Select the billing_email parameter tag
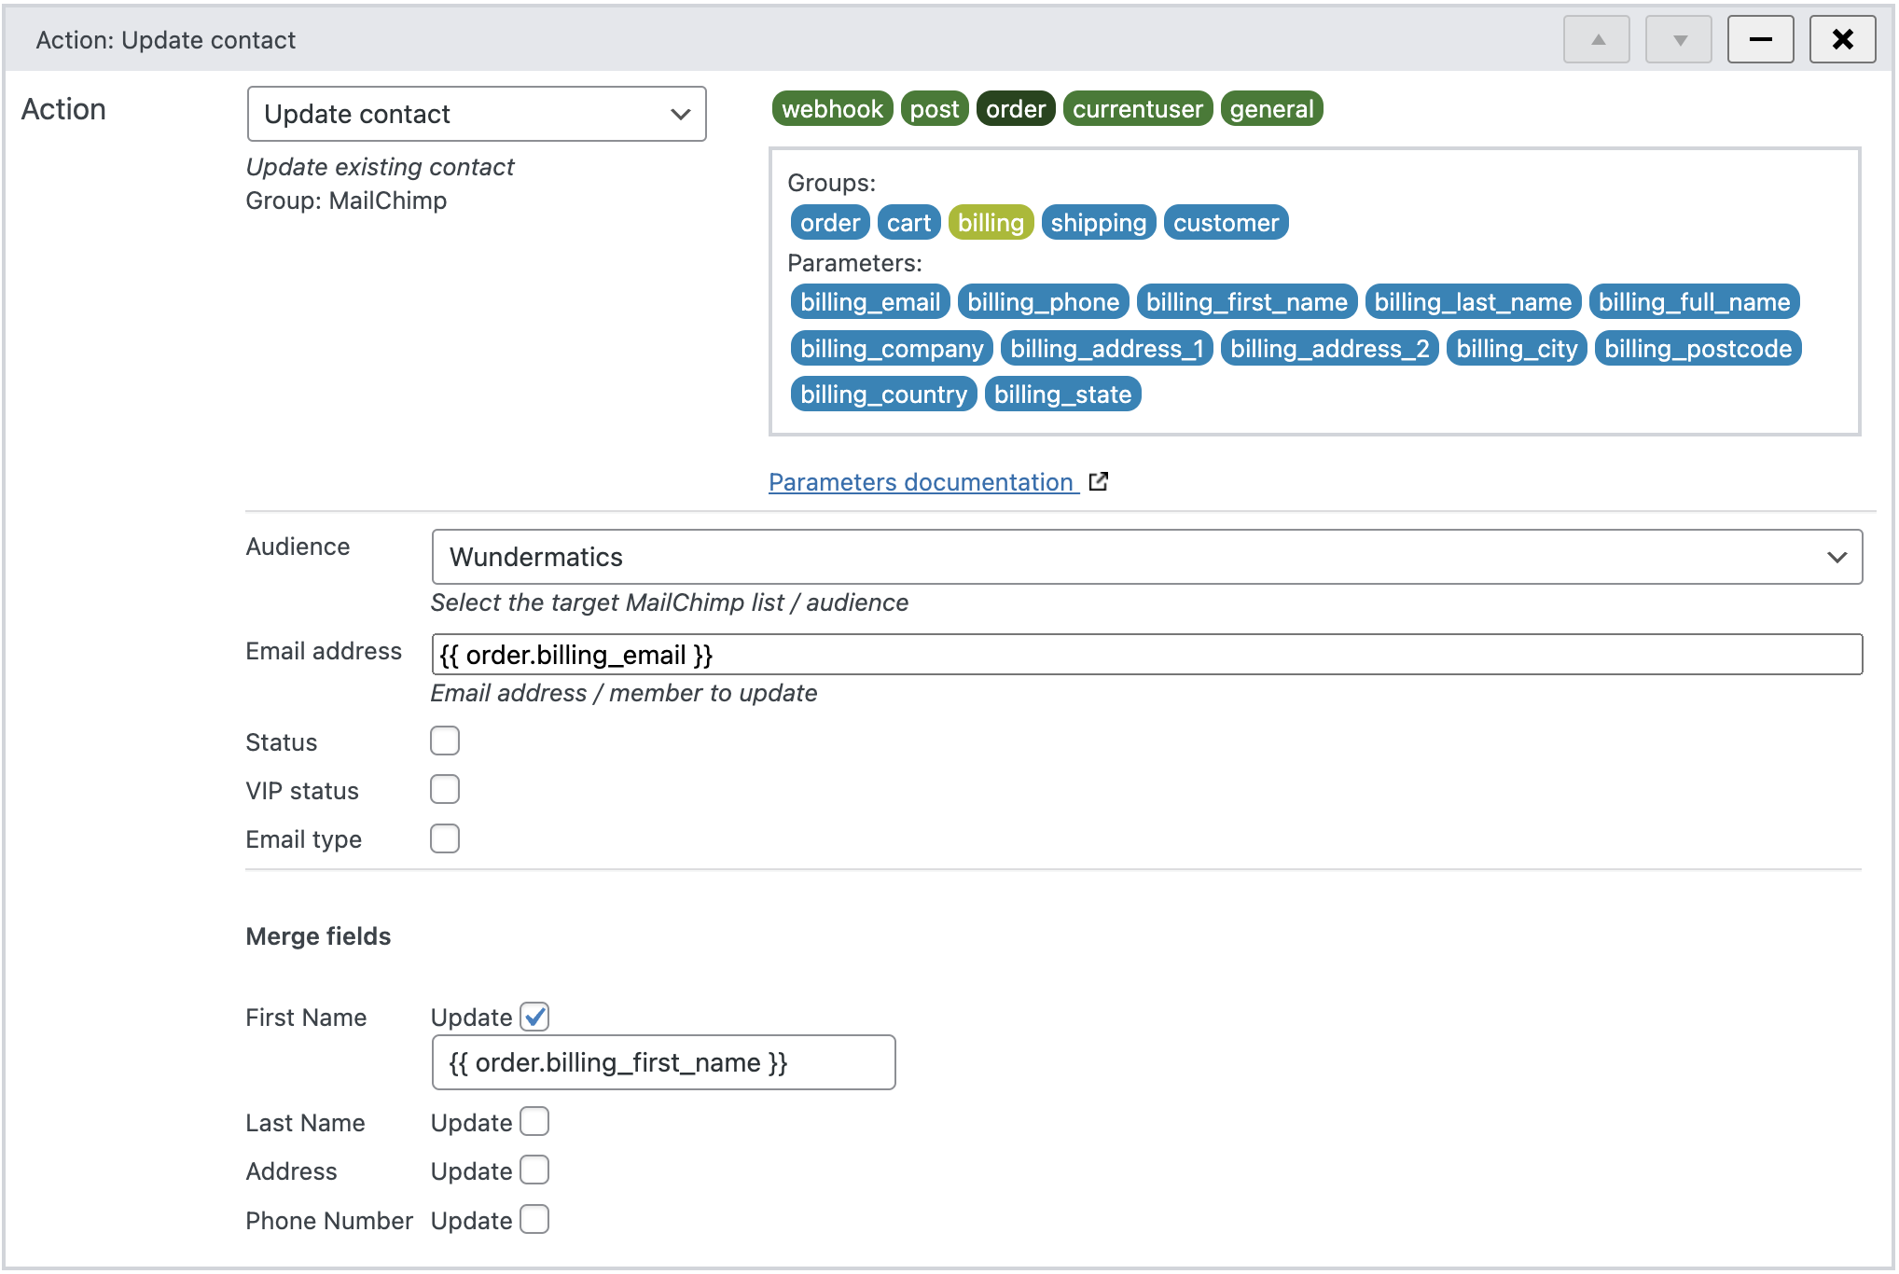This screenshot has height=1274, width=1899. pyautogui.click(x=868, y=301)
